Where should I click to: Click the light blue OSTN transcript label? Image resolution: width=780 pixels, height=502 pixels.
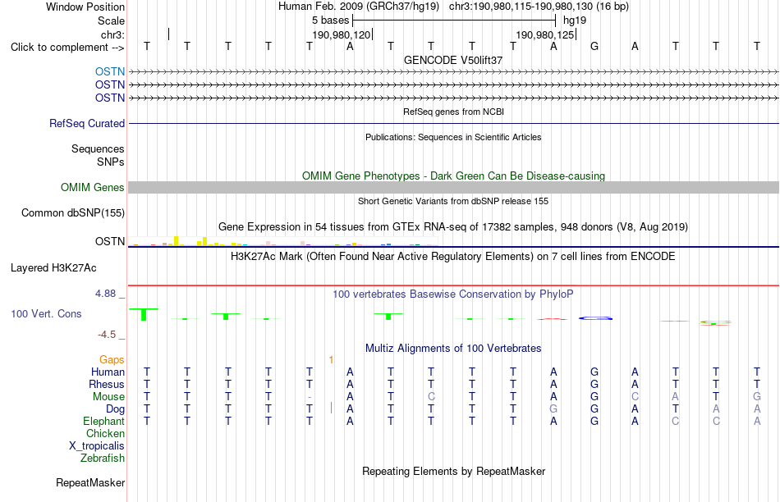pos(110,71)
